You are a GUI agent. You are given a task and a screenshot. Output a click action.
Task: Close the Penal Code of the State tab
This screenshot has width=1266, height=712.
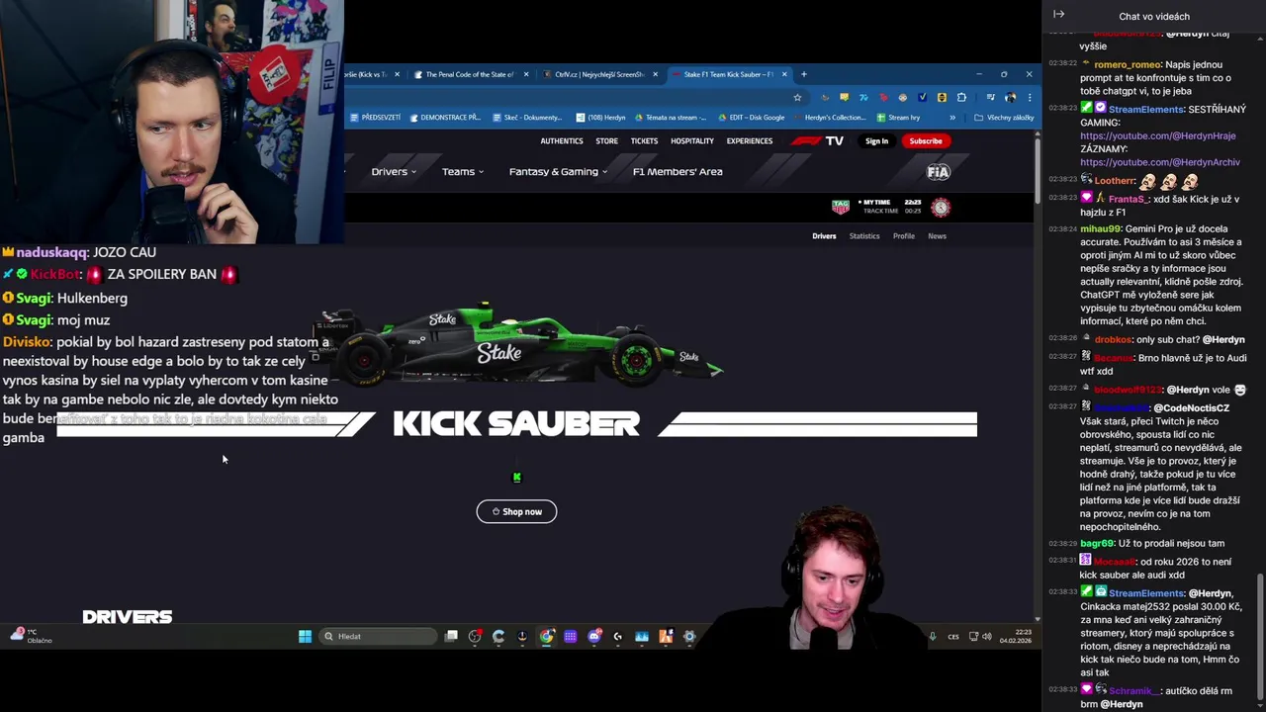pyautogui.click(x=525, y=74)
